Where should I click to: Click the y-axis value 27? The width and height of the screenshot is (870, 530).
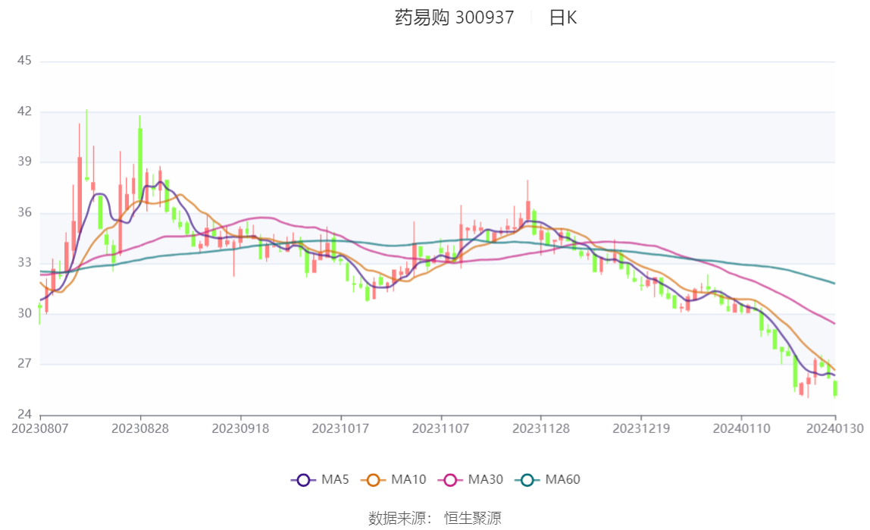click(24, 363)
